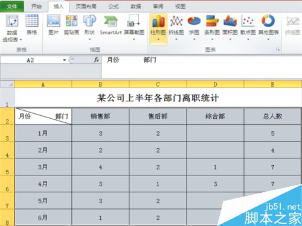
Task: Expand the shapes (形状) dropdown arrow
Action: (89, 39)
